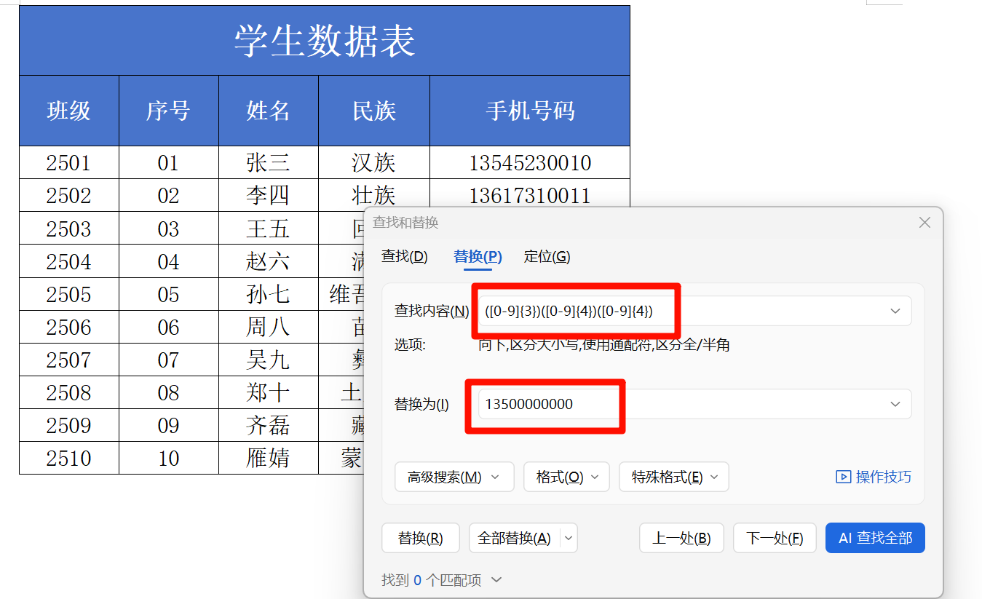
Task: Select the 替换(P) tab
Action: coord(477,256)
